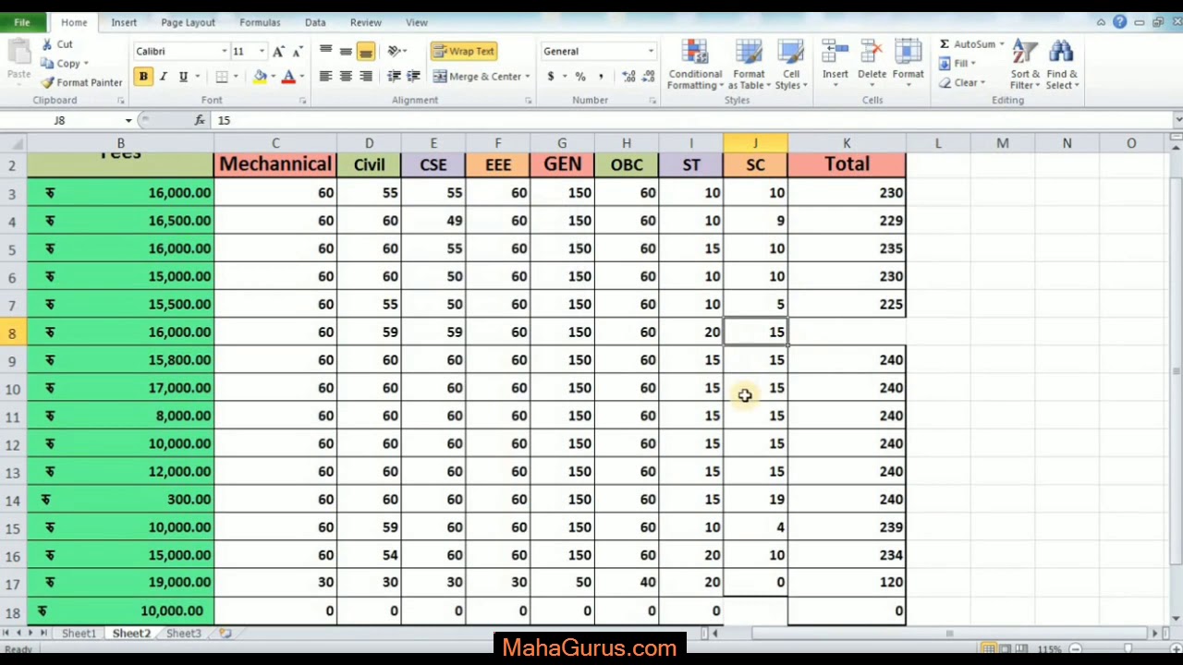Viewport: 1183px width, 665px height.
Task: Center text horizontally
Action: tap(346, 77)
